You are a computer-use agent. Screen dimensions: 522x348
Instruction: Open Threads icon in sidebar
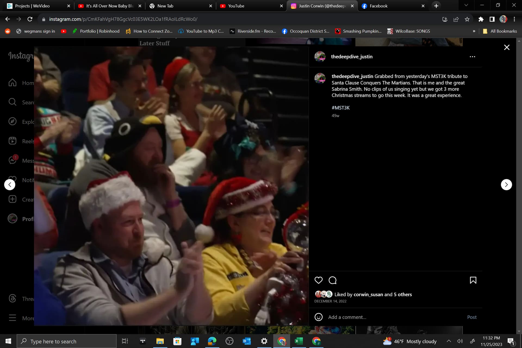click(13, 298)
